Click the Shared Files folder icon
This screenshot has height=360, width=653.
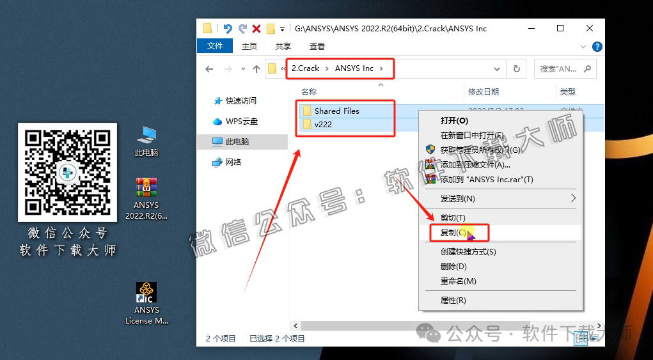308,111
